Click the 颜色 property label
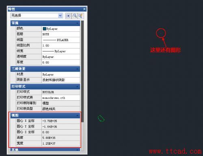This screenshot has height=156, width=203. pyautogui.click(x=20, y=28)
